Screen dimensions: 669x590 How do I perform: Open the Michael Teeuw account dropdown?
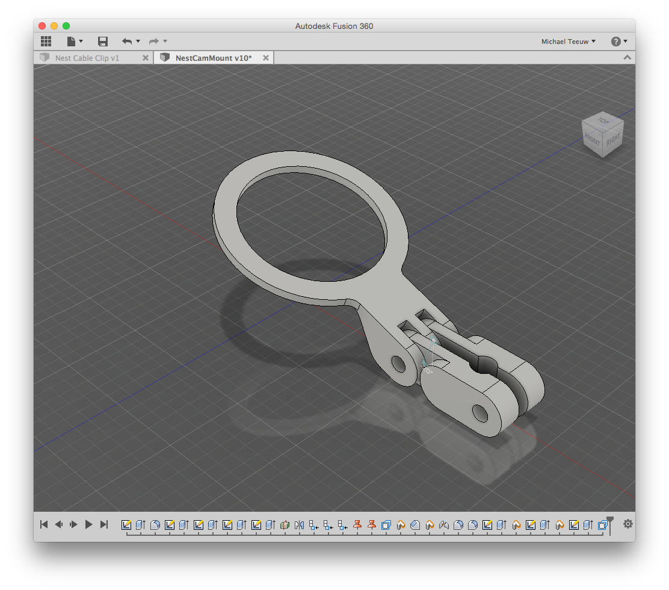pos(568,42)
